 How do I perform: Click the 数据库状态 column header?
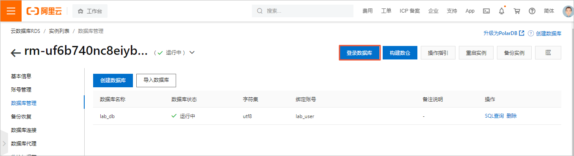(184, 100)
